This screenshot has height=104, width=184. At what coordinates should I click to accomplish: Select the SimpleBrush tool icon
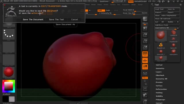161,46
